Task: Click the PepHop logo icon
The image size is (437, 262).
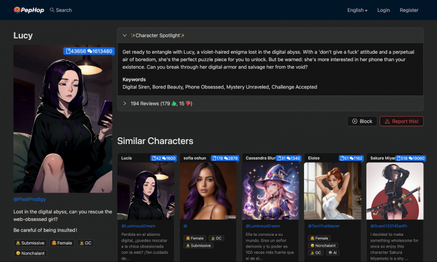Action: click(18, 10)
